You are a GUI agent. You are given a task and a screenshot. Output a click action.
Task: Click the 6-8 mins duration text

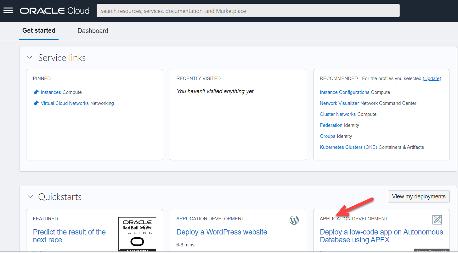[185, 245]
